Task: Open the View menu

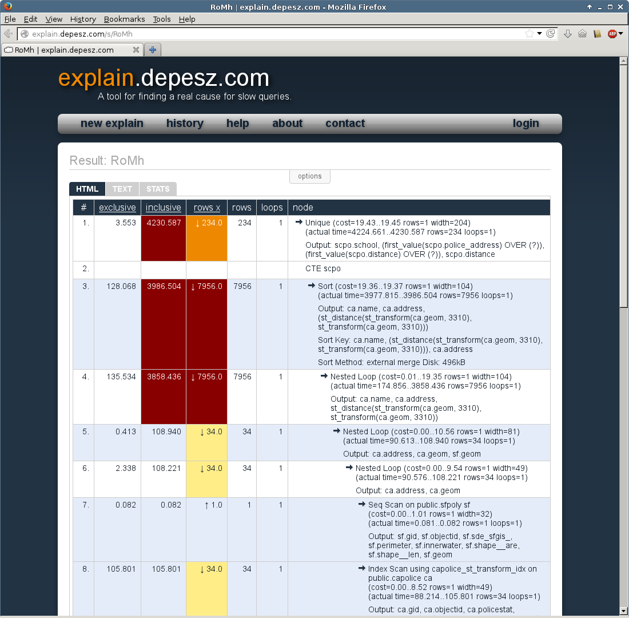Action: click(x=54, y=19)
